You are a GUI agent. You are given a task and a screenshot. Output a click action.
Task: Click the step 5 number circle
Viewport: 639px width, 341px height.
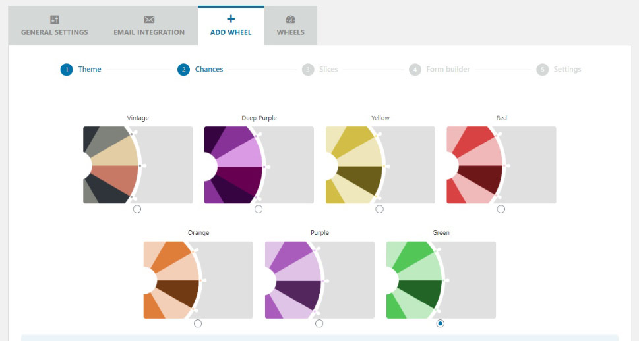pos(543,70)
